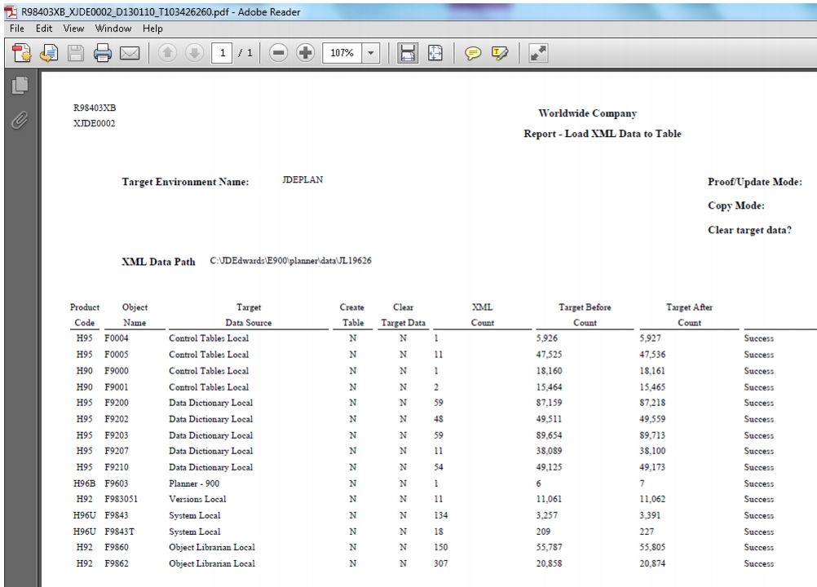Click the F9862 object name cell
The image size is (817, 587).
point(117,563)
